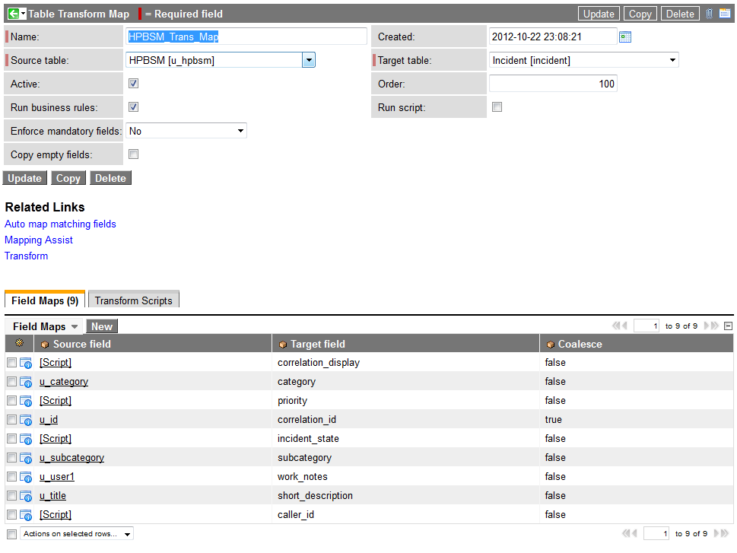Click the Name input field
The height and width of the screenshot is (553, 737).
click(246, 37)
